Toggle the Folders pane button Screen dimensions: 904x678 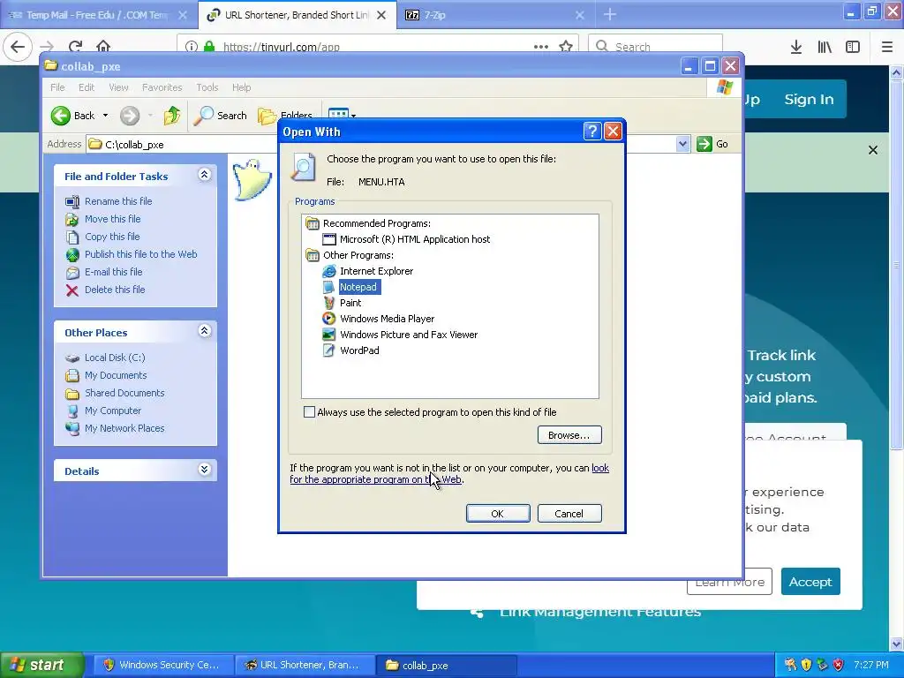click(x=285, y=116)
